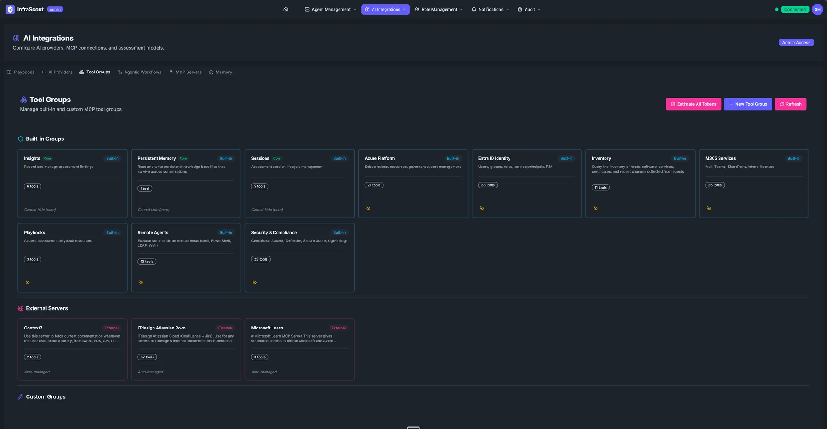Switch to the Memory tab

coord(221,72)
